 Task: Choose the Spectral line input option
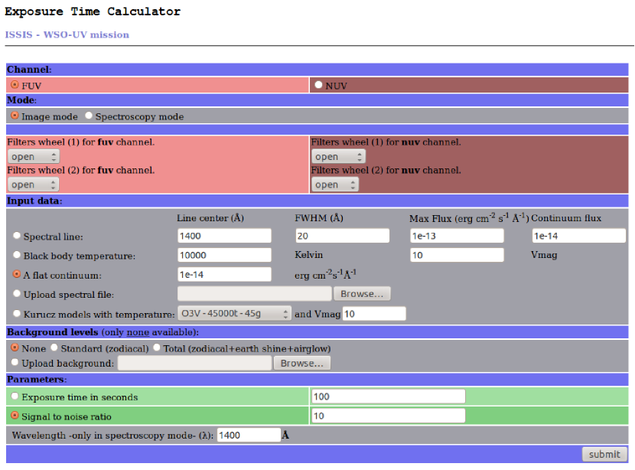point(17,236)
